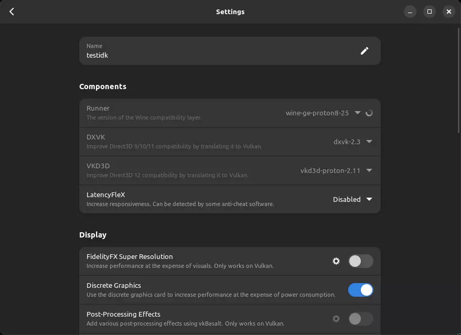Open the Runner wine-ge-proton8-25 dropdown
Screen dimensions: 461x335
point(323,113)
